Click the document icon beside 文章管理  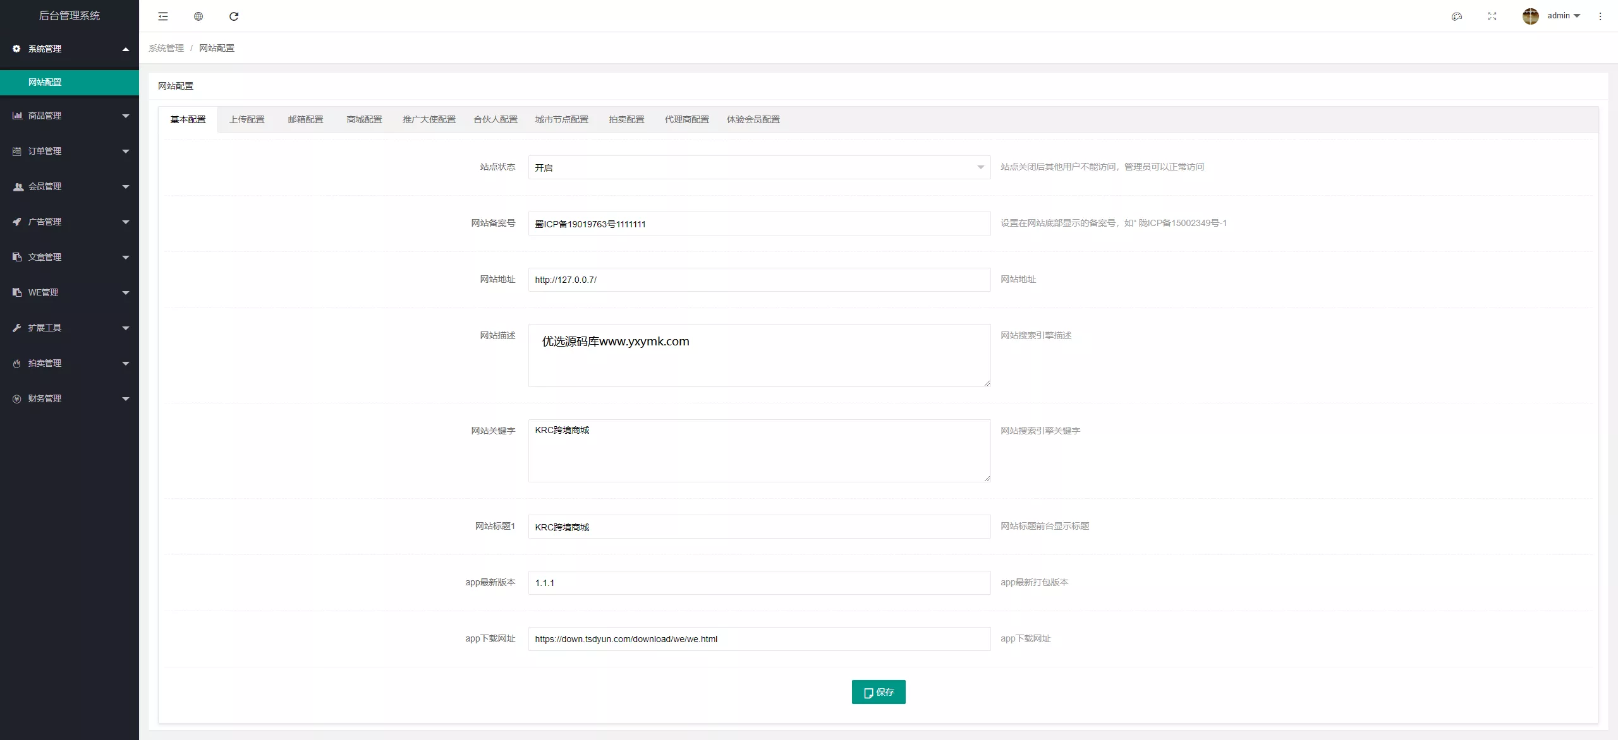pos(17,257)
